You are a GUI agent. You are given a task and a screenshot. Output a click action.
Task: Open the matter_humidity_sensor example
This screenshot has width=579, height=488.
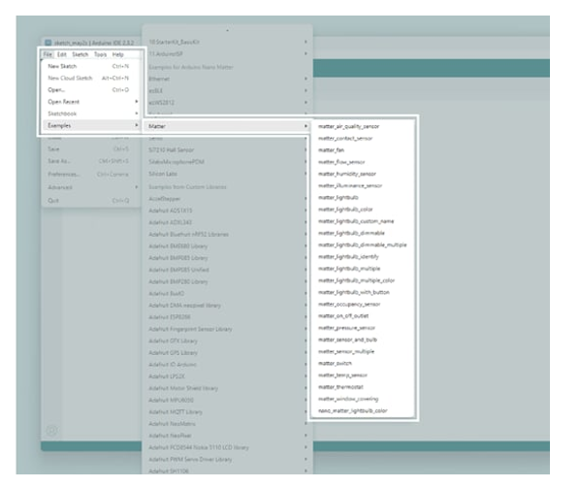364,174
